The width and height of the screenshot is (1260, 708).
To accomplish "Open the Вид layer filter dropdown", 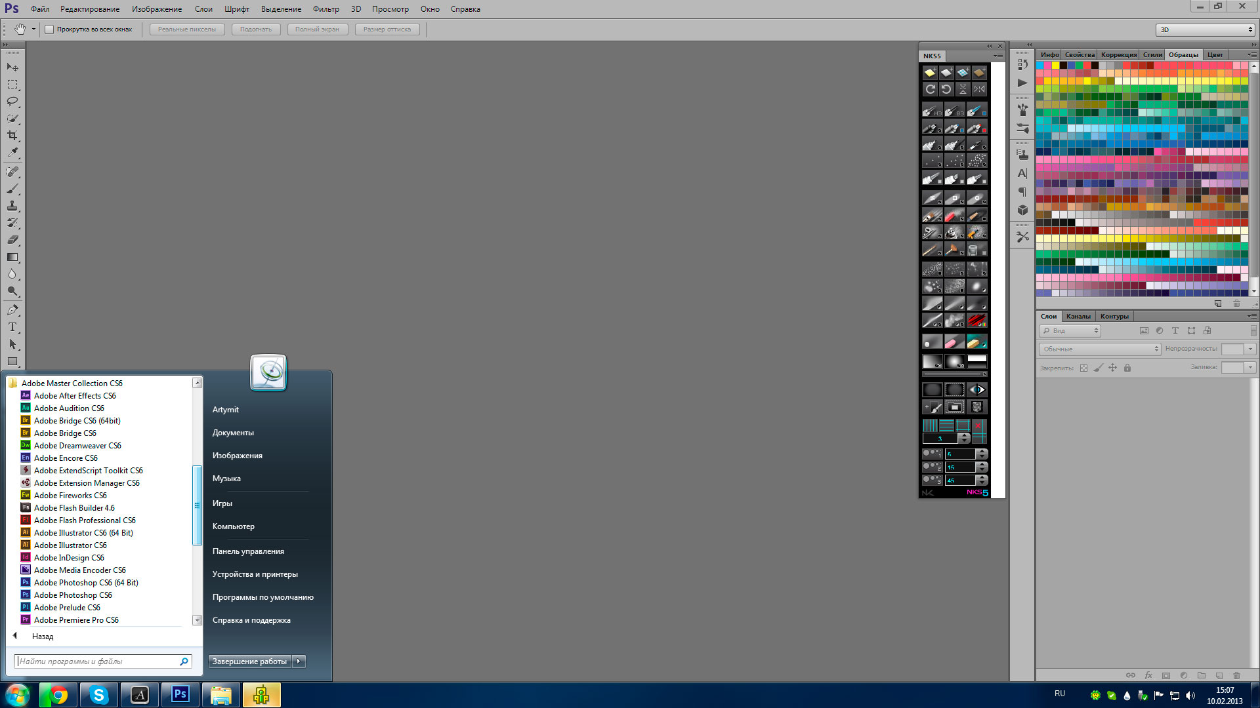I will tap(1070, 331).
